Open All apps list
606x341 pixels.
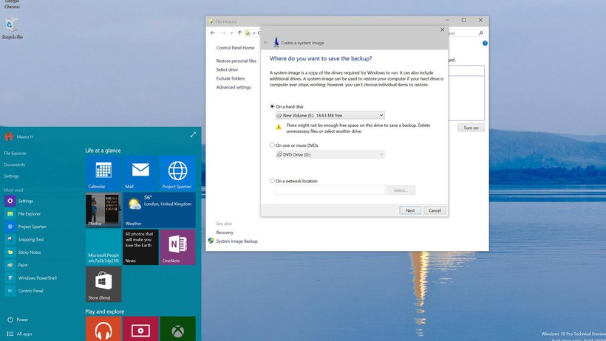[x=19, y=334]
